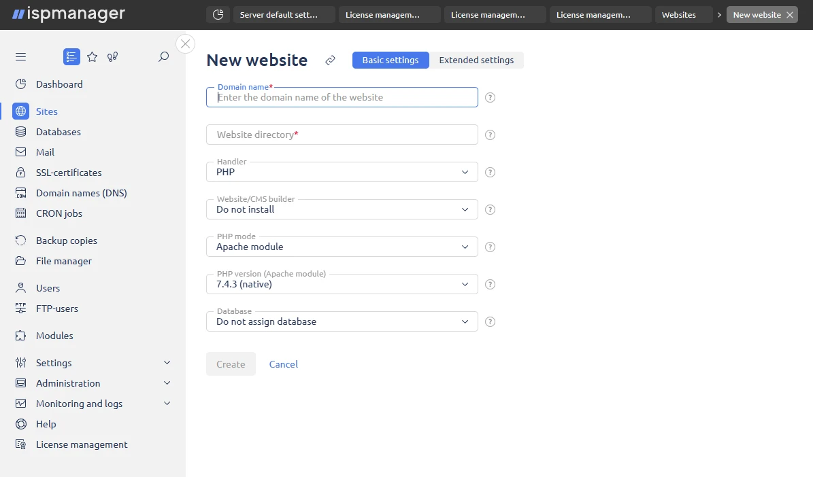
Task: Open the Backup copies section
Action: [66, 240]
